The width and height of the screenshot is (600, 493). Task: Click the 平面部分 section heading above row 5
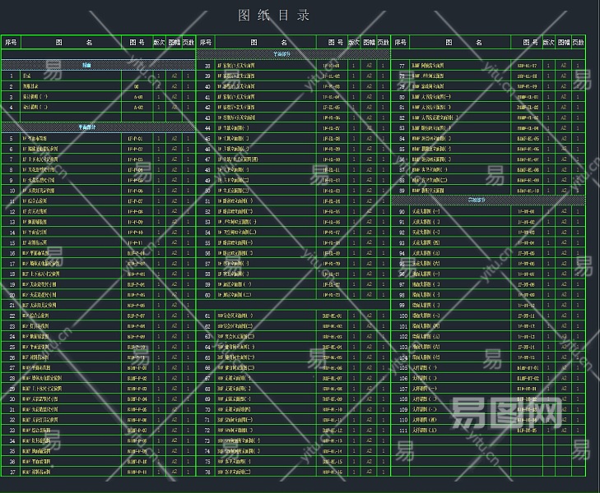click(x=87, y=127)
